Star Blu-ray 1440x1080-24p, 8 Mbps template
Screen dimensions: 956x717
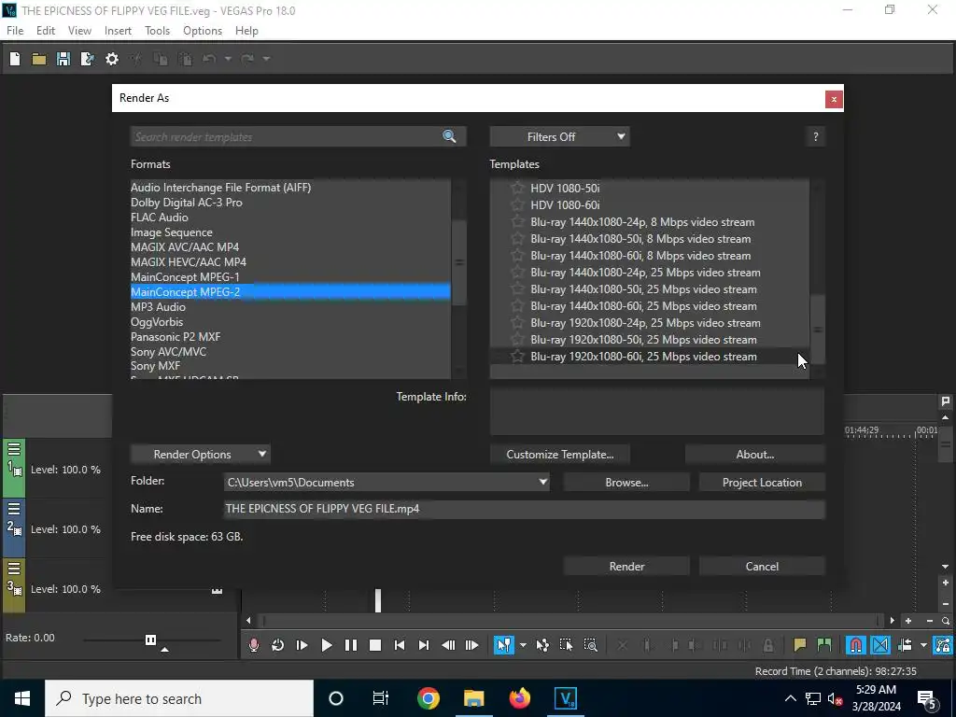[x=517, y=222]
